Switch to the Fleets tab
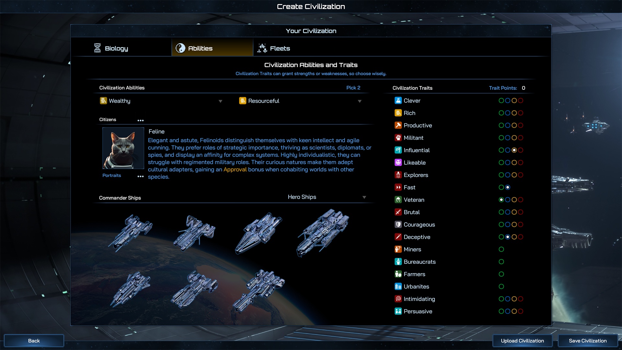This screenshot has height=350, width=622. [274, 48]
